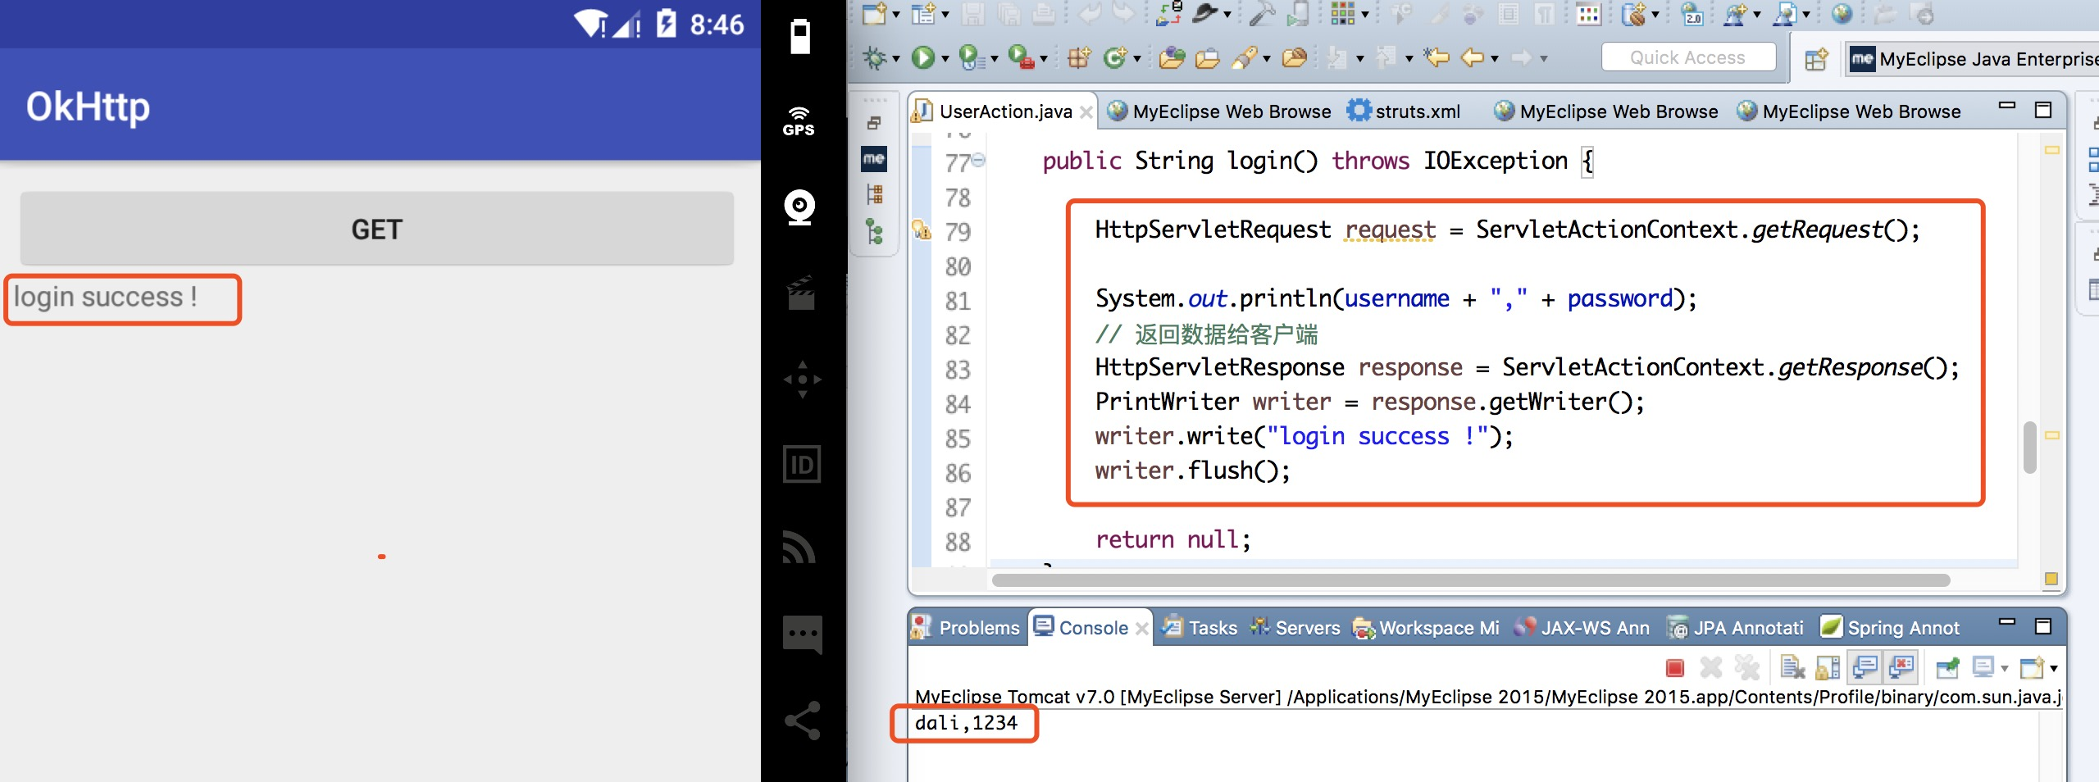Open the Debug dropdown arrow

896,59
